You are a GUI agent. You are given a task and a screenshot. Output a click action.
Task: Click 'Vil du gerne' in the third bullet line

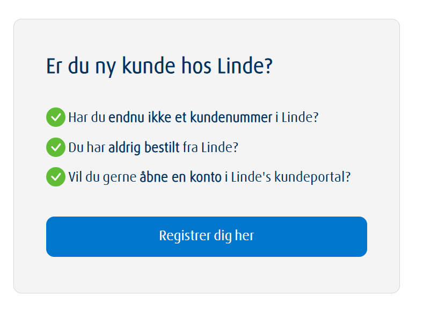coord(102,177)
